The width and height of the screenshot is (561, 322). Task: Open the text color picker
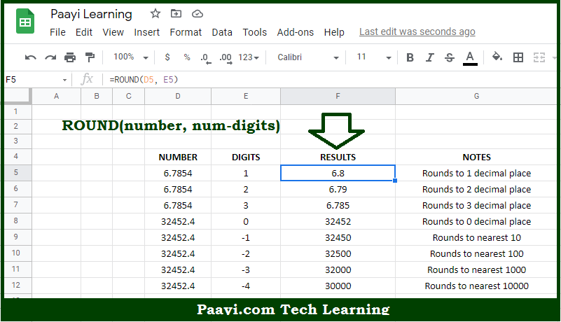[470, 58]
